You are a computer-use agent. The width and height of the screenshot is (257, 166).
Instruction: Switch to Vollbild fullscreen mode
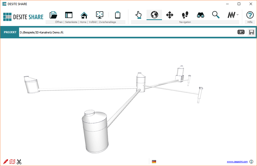(x=99, y=15)
